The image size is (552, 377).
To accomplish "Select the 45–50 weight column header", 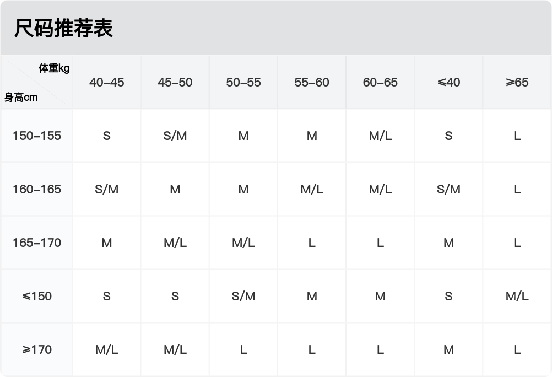I will pos(175,82).
